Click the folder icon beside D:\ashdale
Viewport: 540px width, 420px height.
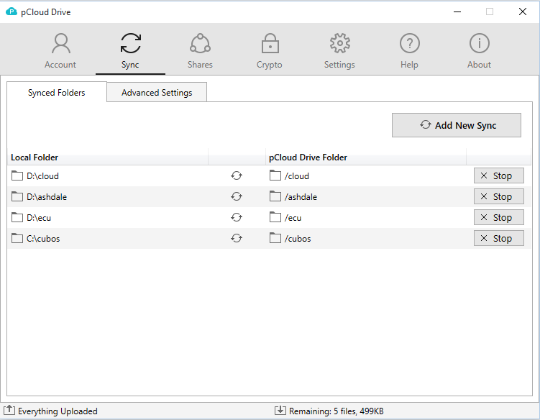17,196
